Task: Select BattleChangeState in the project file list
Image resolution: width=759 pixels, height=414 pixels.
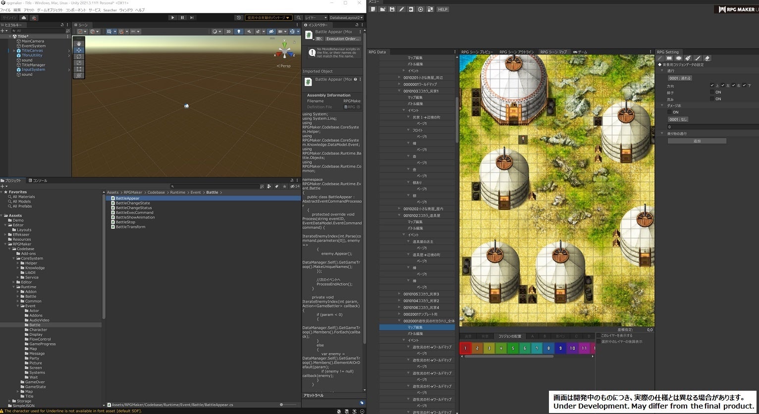Action: coord(132,203)
